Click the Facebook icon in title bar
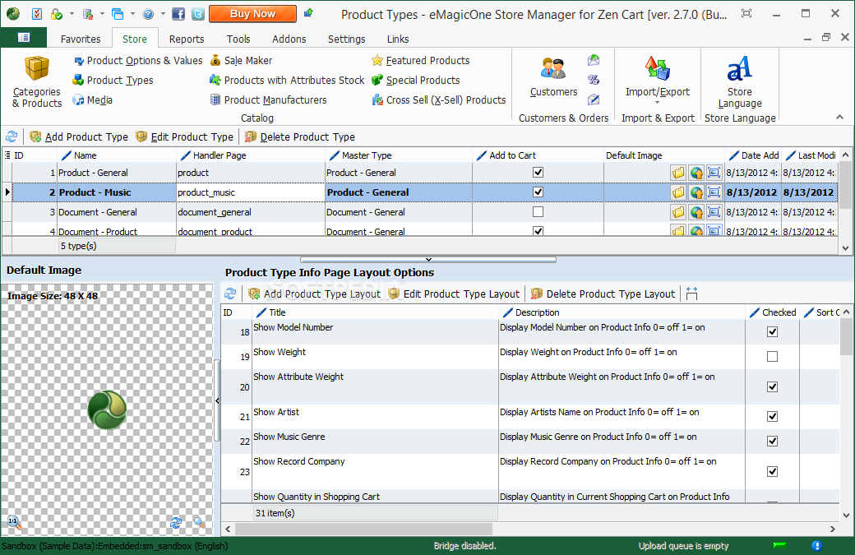The width and height of the screenshot is (855, 555). (x=178, y=14)
